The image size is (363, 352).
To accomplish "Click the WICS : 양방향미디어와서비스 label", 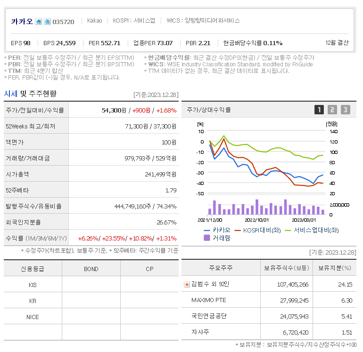I will coord(203,21).
